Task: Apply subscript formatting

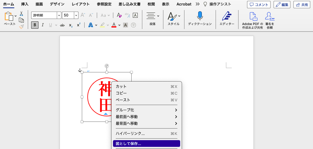Action: coord(71,25)
